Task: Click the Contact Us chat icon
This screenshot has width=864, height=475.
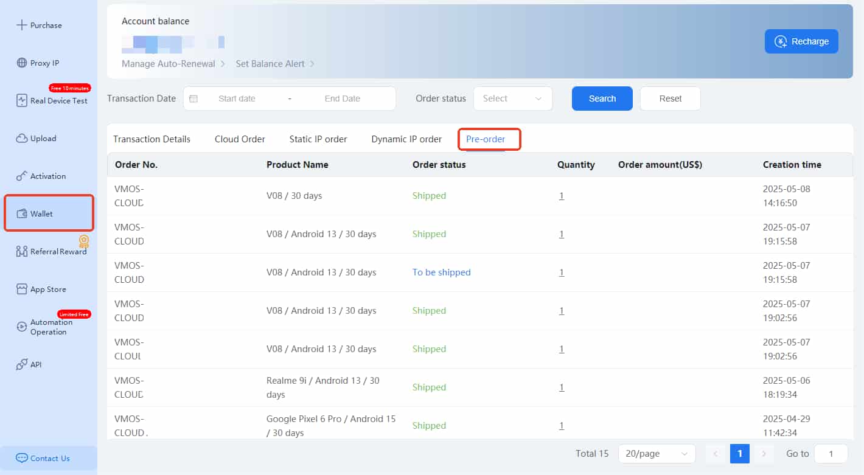Action: click(22, 458)
